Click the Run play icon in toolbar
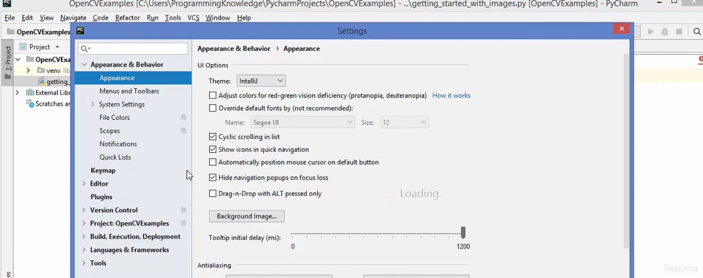This screenshot has width=703, height=278. pyautogui.click(x=650, y=32)
